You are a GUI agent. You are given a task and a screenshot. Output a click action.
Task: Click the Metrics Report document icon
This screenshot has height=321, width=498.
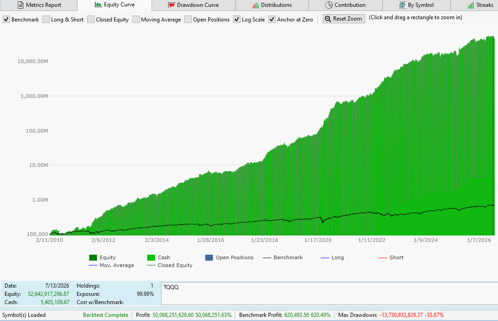pyautogui.click(x=21, y=5)
